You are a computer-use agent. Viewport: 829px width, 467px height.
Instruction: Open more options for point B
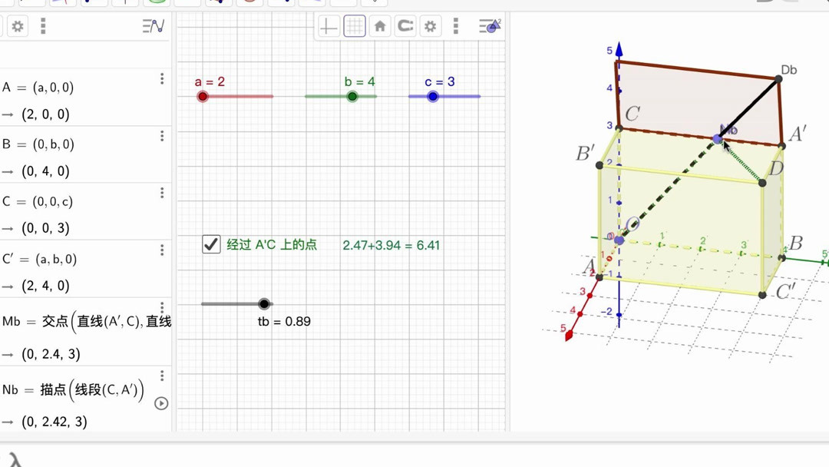click(162, 136)
